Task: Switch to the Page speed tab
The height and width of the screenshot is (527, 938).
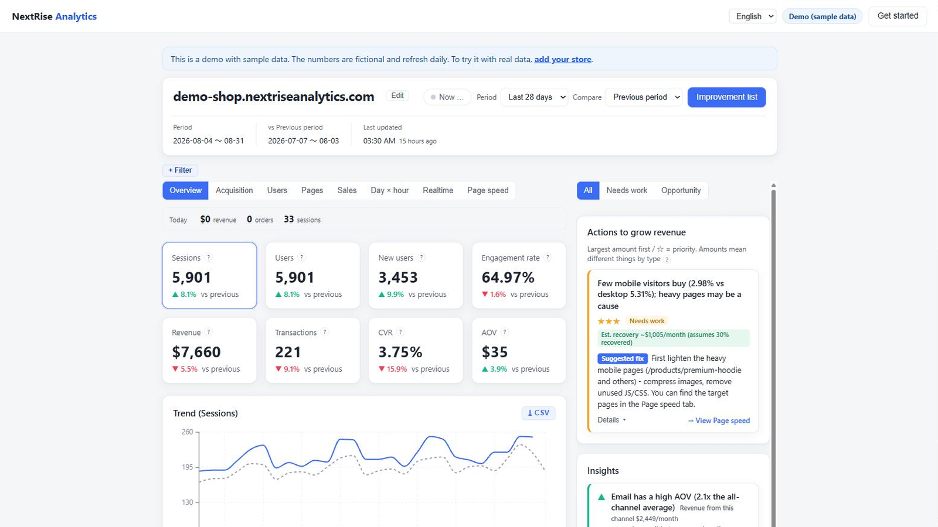Action: coord(488,190)
